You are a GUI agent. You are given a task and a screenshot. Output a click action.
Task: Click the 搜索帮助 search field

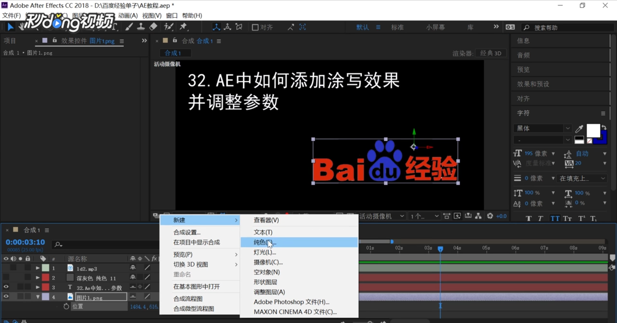[x=569, y=28]
